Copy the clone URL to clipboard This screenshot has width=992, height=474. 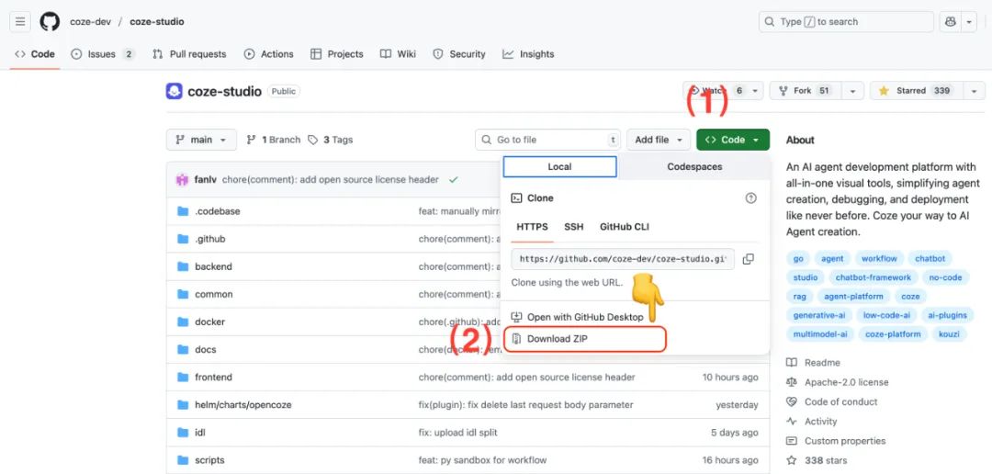tap(749, 259)
